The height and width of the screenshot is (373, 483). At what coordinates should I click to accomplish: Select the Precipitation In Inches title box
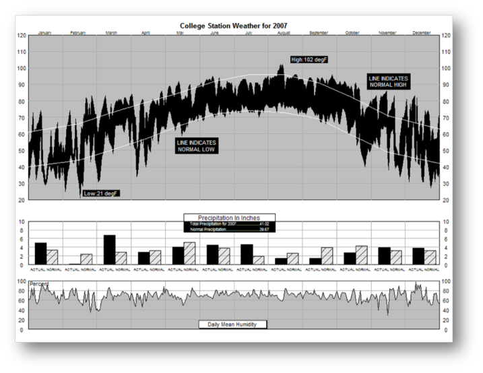[230, 217]
